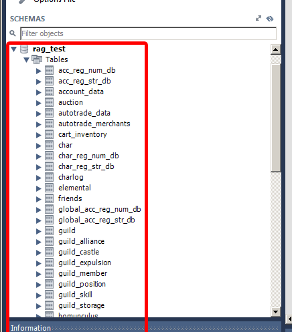Expand the auction table
The width and height of the screenshot is (292, 332).
pos(39,103)
